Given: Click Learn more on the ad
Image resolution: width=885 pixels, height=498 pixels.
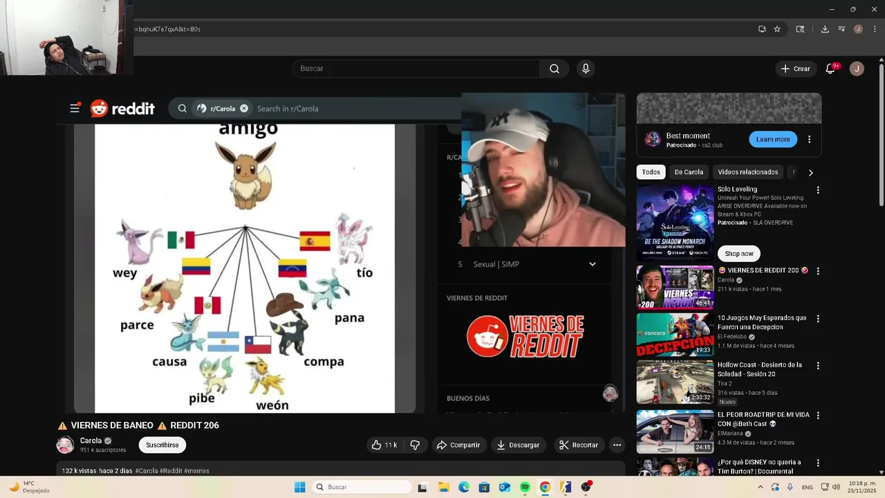Looking at the screenshot, I should click(773, 139).
